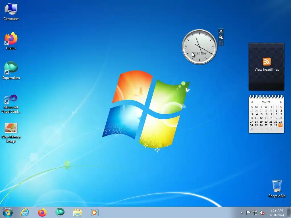Select the New Bitmap Image file
Image resolution: width=291 pixels, height=218 pixels.
(x=11, y=133)
